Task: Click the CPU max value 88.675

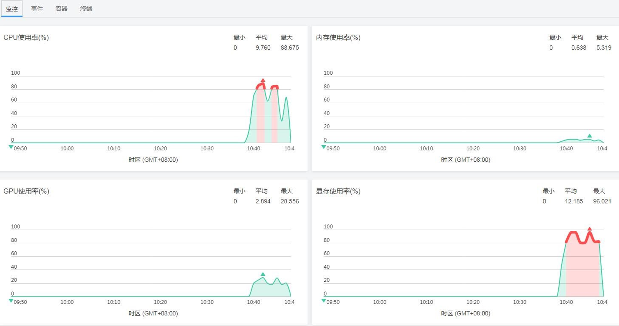Action: click(290, 48)
